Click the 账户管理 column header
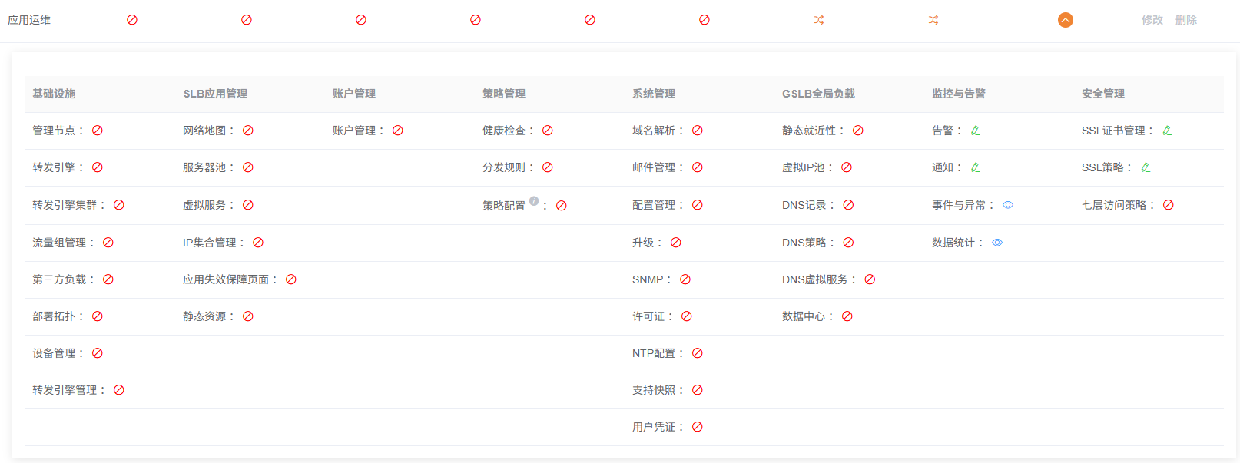The height and width of the screenshot is (463, 1240). [x=354, y=94]
